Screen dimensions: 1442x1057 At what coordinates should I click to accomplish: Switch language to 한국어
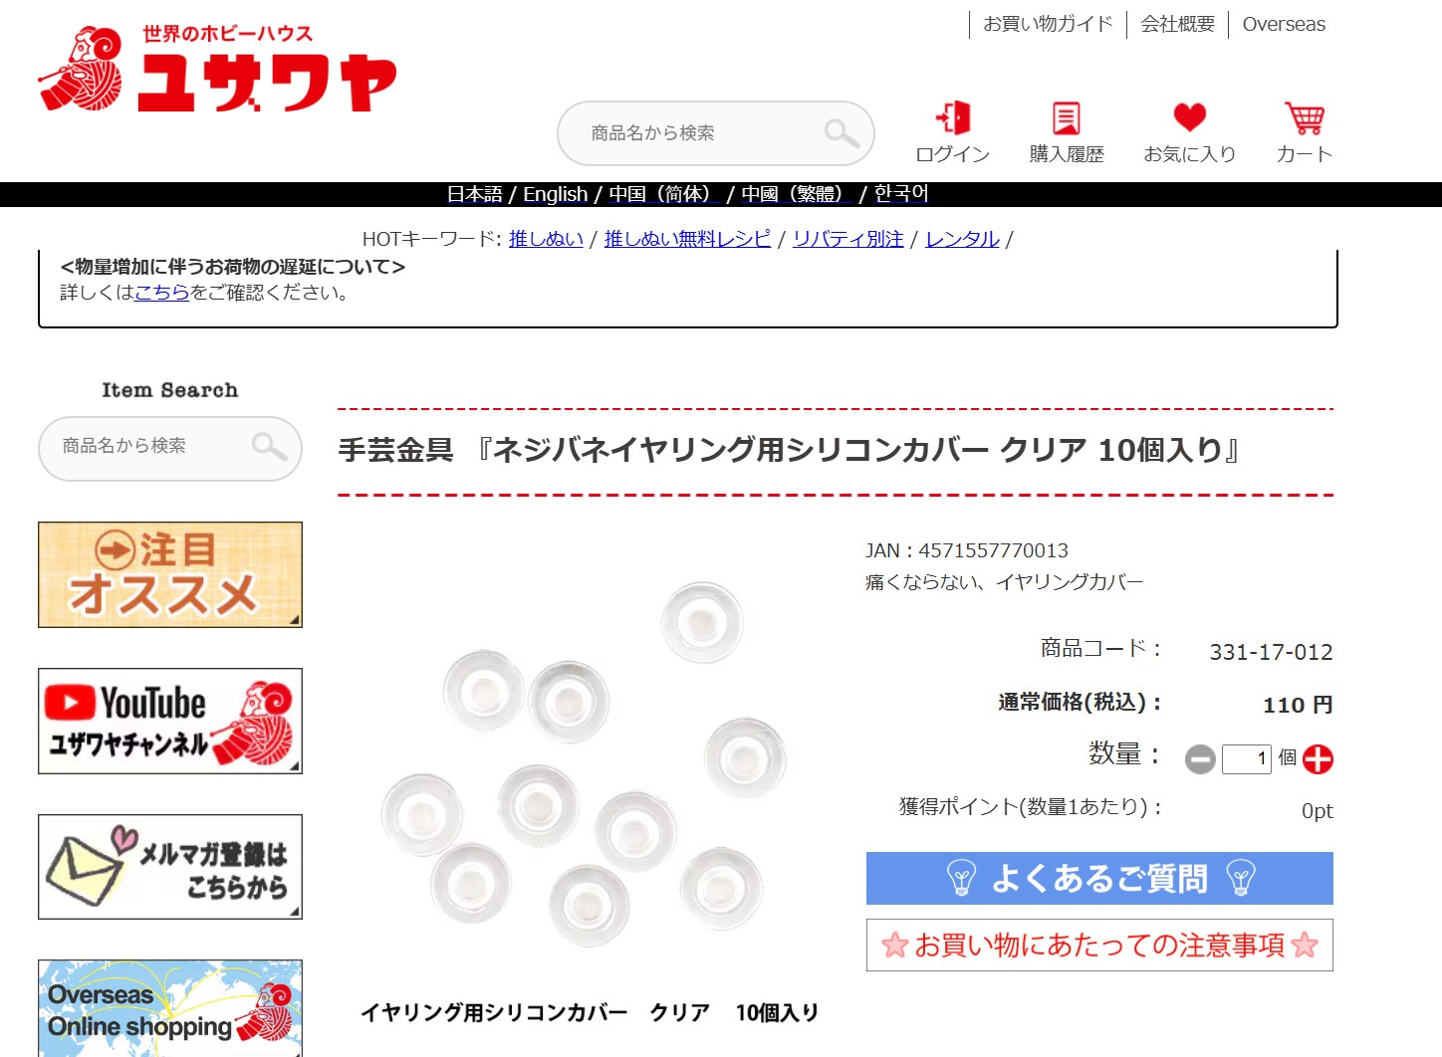click(900, 194)
